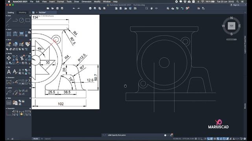252x141 pixels.
Task: Select the Move tool
Action: 9,58
